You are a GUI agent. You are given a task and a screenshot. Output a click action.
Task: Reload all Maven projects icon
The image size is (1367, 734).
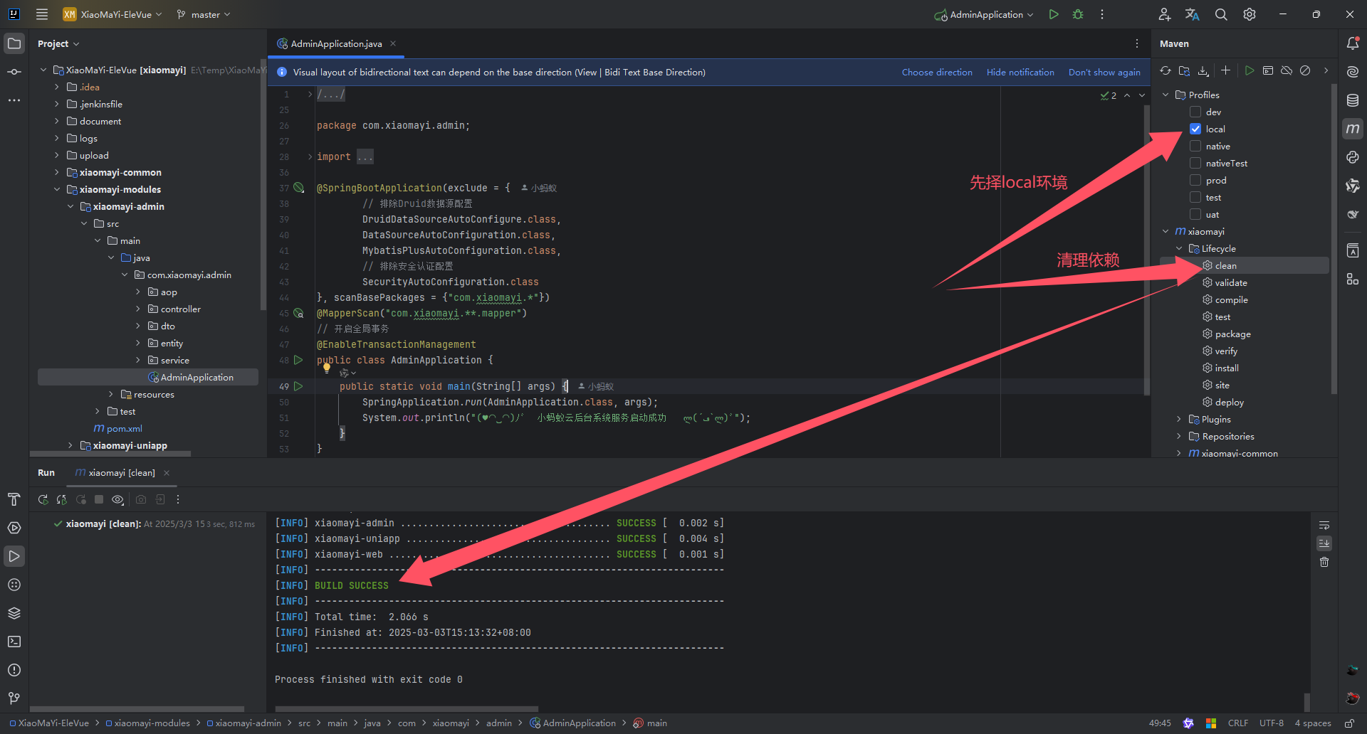pyautogui.click(x=1166, y=70)
